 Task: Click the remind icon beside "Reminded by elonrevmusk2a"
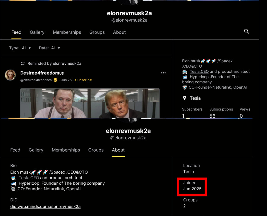coord(23,63)
